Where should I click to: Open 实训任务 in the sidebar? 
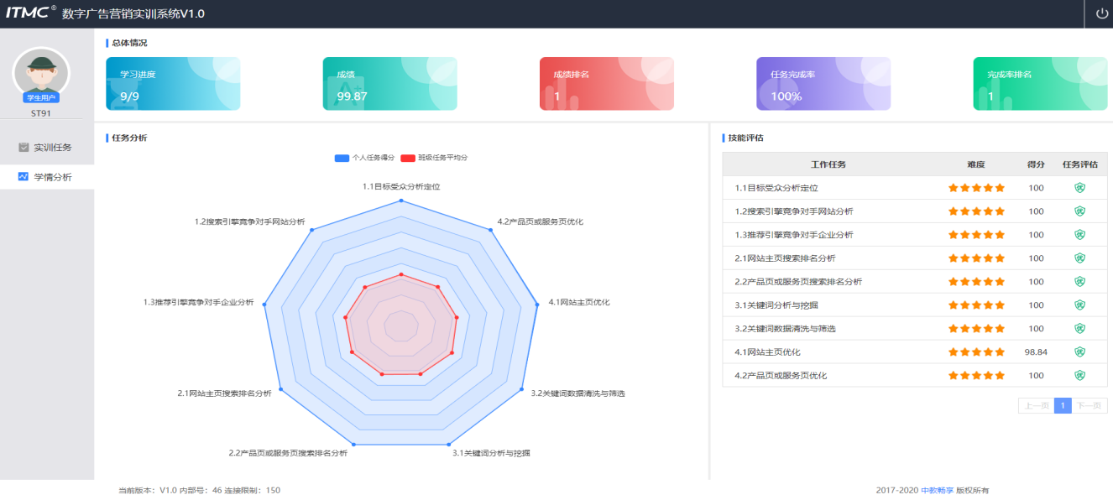[x=52, y=148]
